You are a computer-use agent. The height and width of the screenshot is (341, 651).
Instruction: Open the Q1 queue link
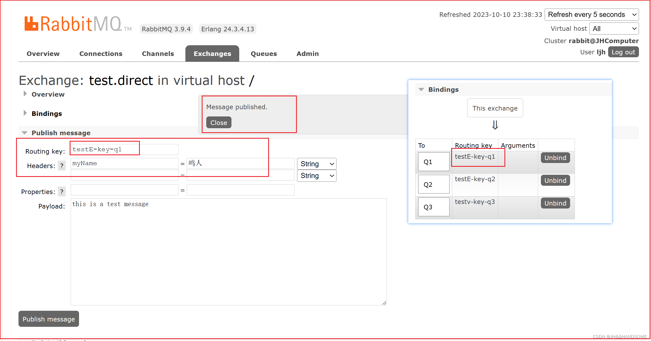point(428,162)
